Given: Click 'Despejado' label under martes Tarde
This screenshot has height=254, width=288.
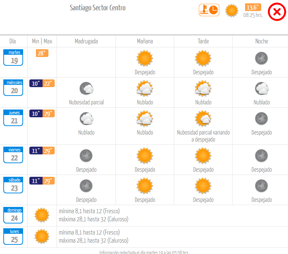Looking at the screenshot, I should pos(203,72).
